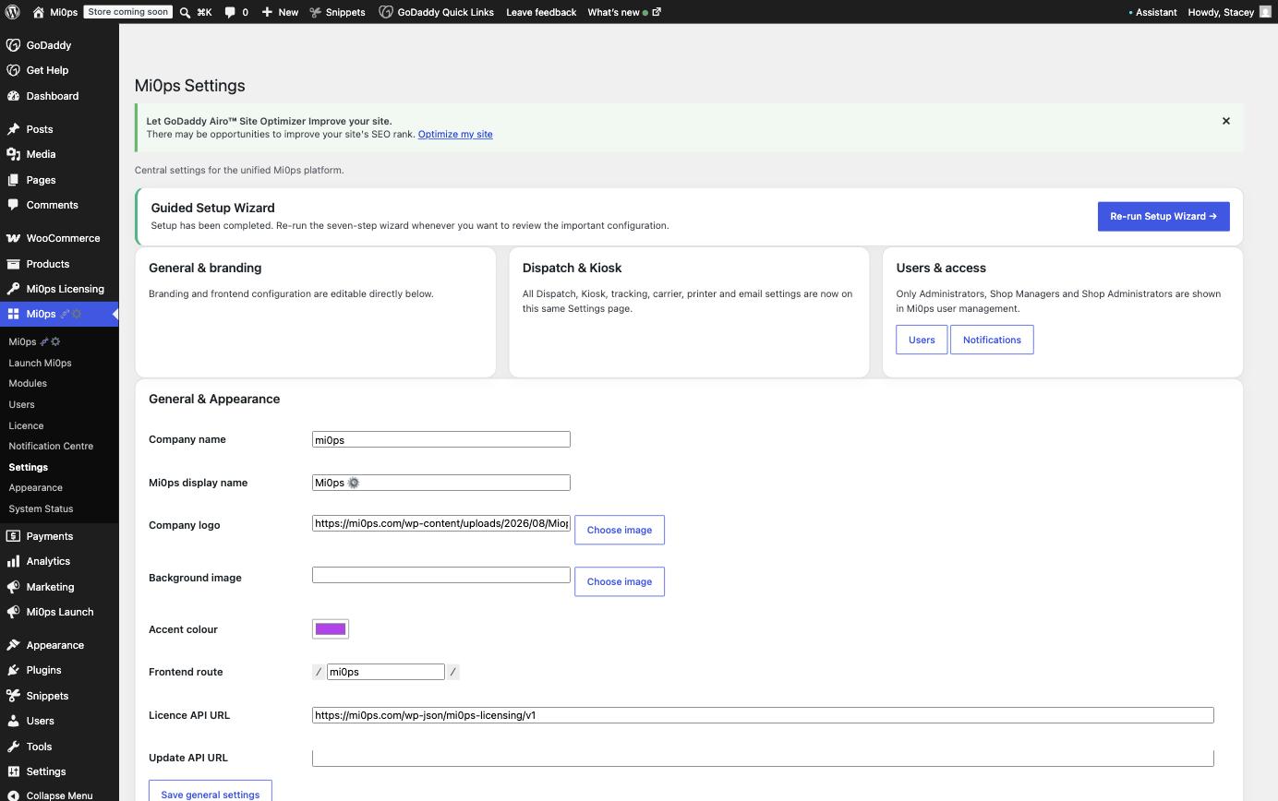1278x801 pixels.
Task: Click Users button in Users & access card
Action: (x=922, y=340)
